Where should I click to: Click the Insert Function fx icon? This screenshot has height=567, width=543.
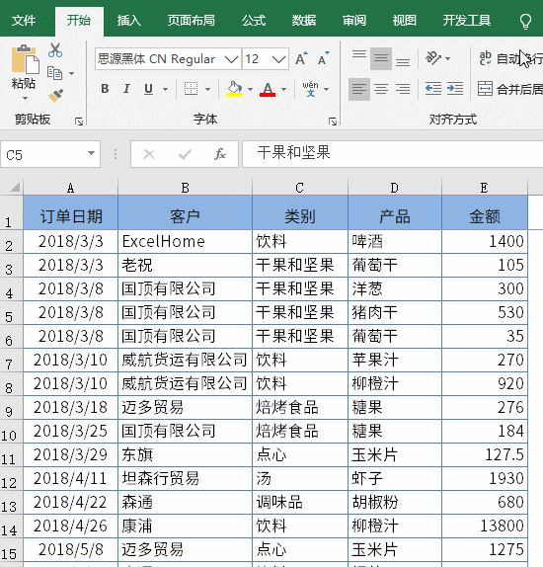[220, 154]
